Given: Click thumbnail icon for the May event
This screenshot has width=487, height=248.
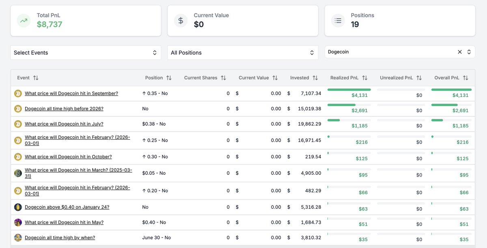Looking at the screenshot, I should tap(18, 222).
